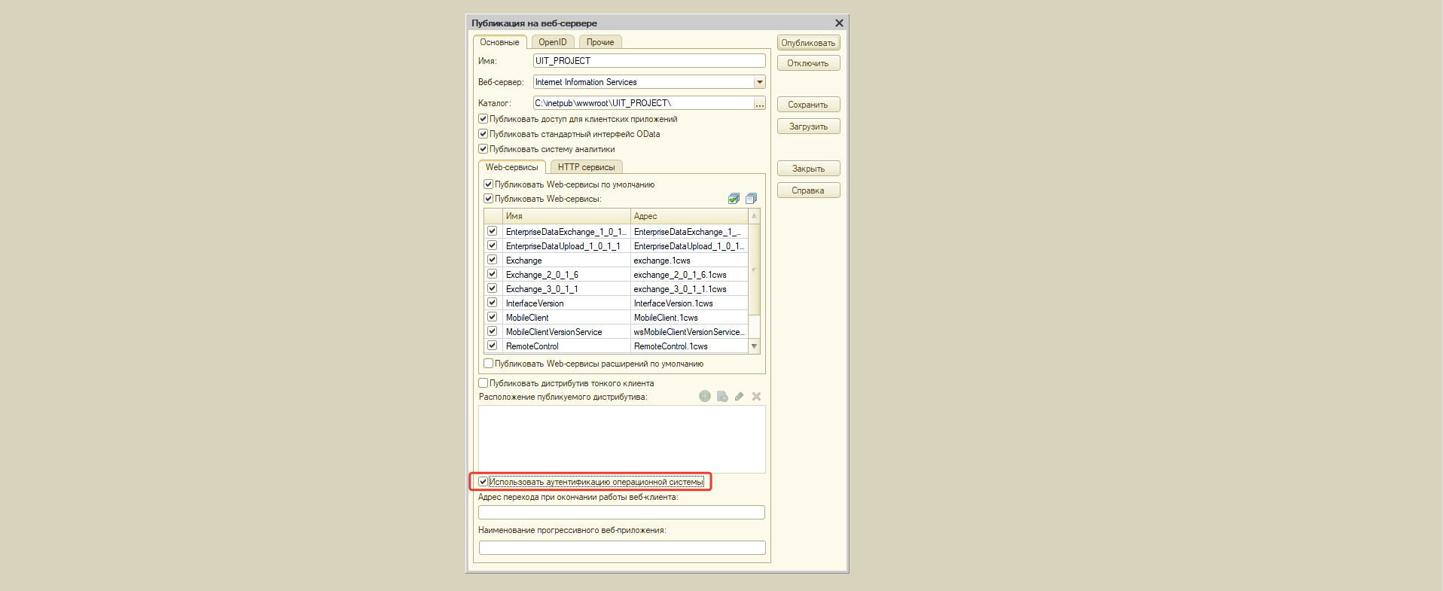The image size is (1443, 591).
Task: Click the copy distributive location icon
Action: click(x=722, y=396)
